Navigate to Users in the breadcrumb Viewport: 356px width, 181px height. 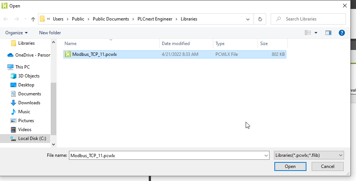[58, 19]
